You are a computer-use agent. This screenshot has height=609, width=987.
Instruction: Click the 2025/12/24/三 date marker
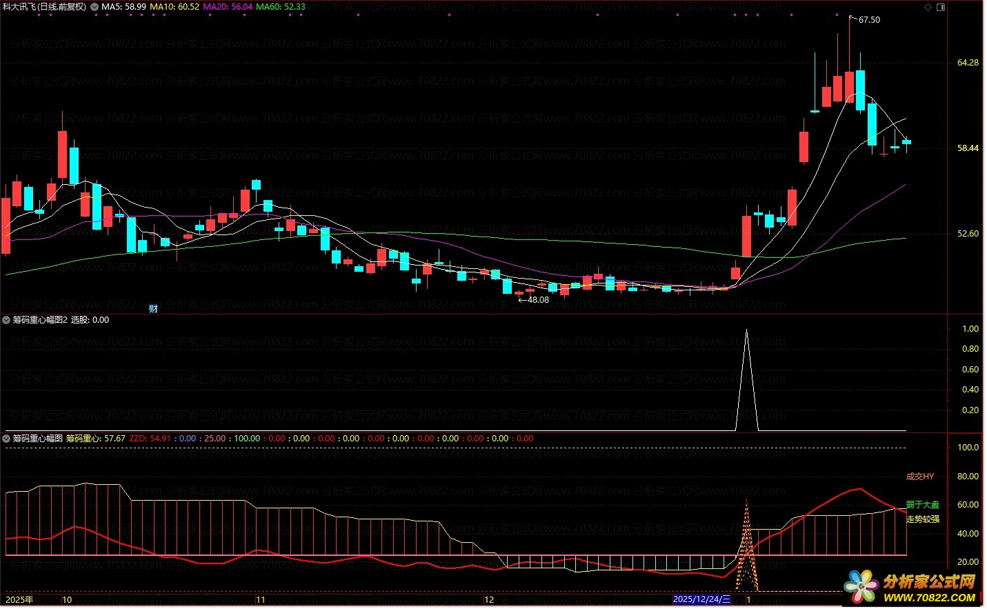(701, 599)
